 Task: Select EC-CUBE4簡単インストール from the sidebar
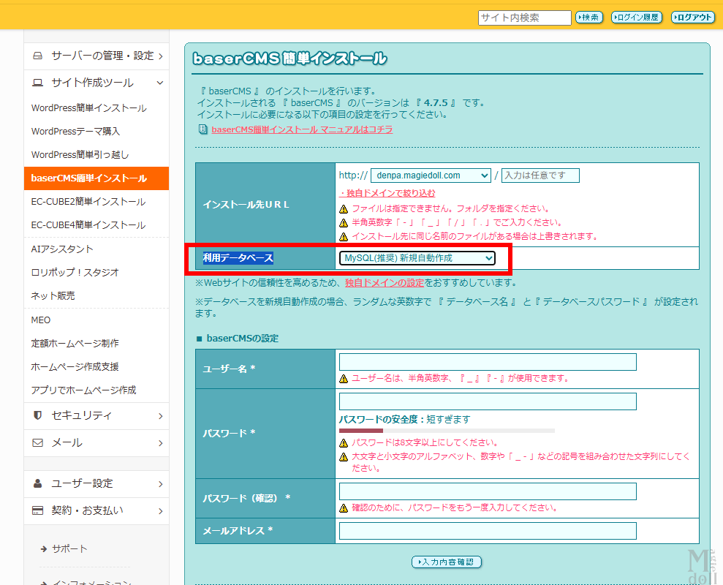point(88,225)
